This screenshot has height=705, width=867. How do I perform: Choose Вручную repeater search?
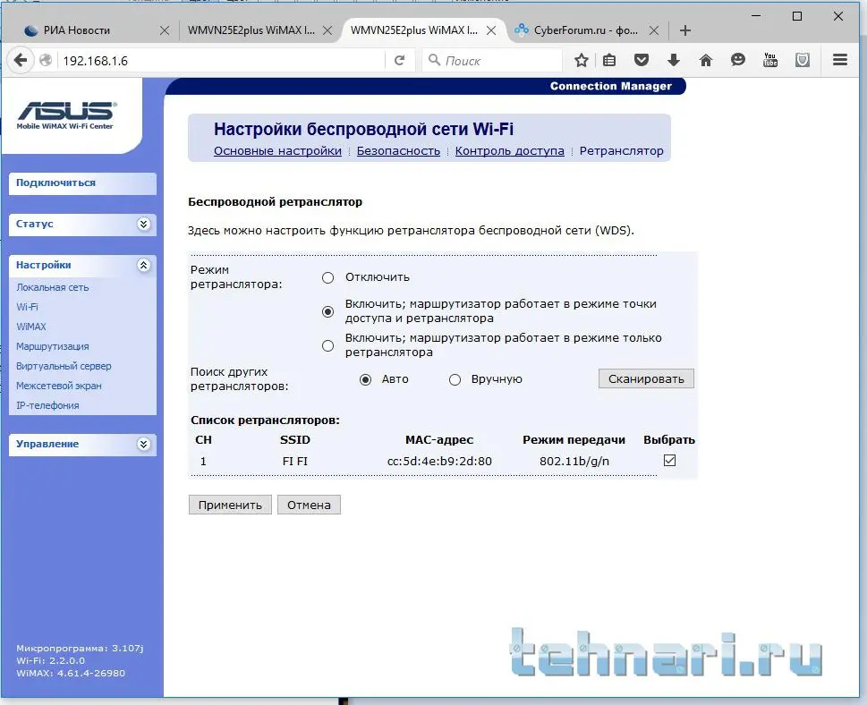(455, 380)
